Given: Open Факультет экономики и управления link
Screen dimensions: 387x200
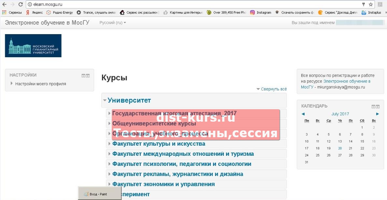Looking at the screenshot, I should [x=164, y=184].
